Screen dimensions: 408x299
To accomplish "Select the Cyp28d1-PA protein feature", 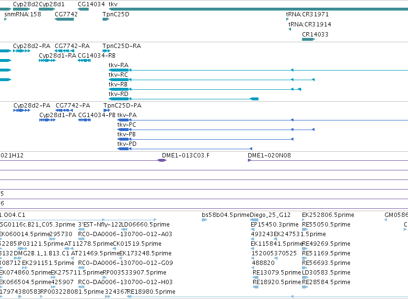I will click(47, 120).
